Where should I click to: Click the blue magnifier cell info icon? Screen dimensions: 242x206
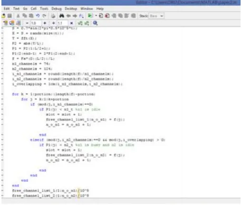pos(95,23)
